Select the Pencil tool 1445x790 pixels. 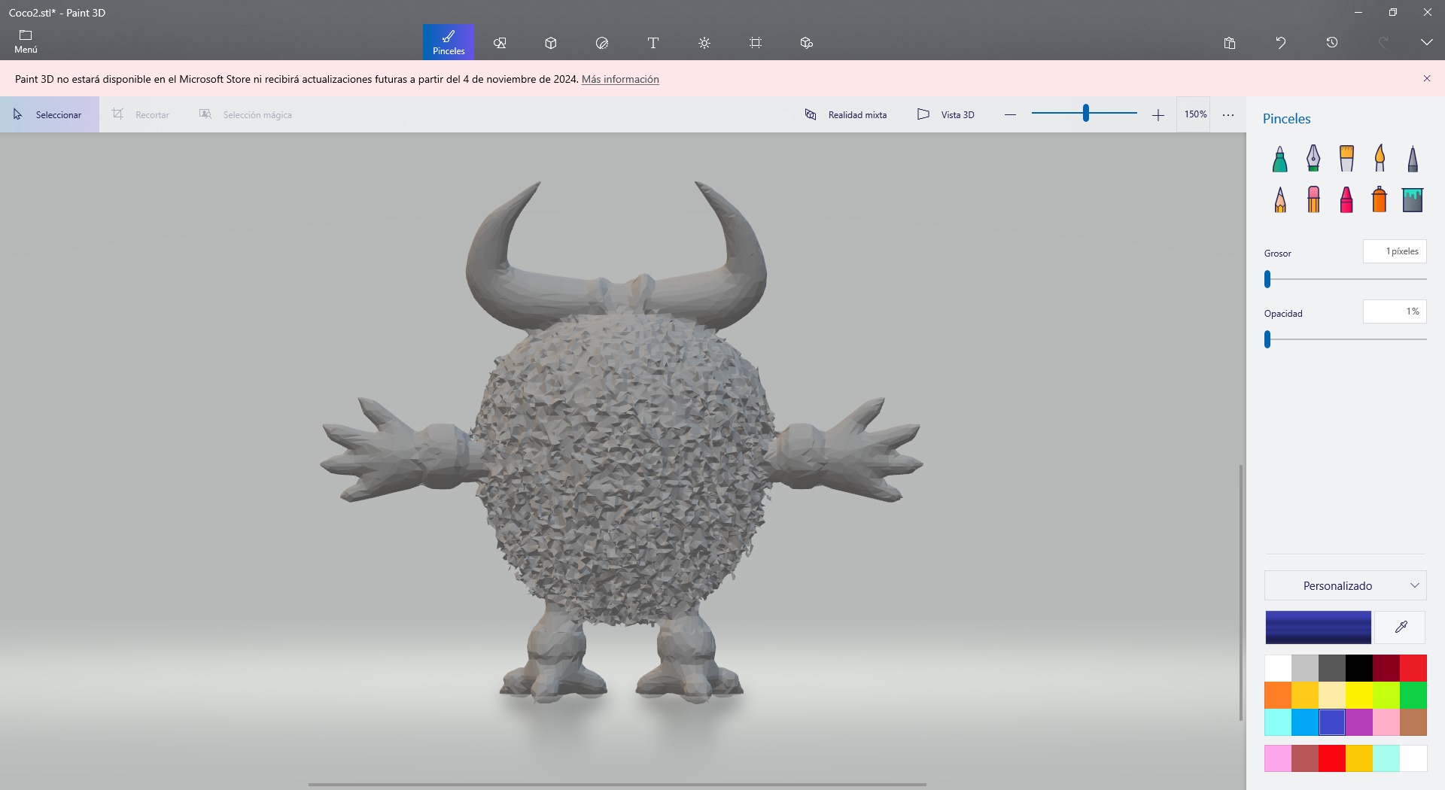(1280, 199)
